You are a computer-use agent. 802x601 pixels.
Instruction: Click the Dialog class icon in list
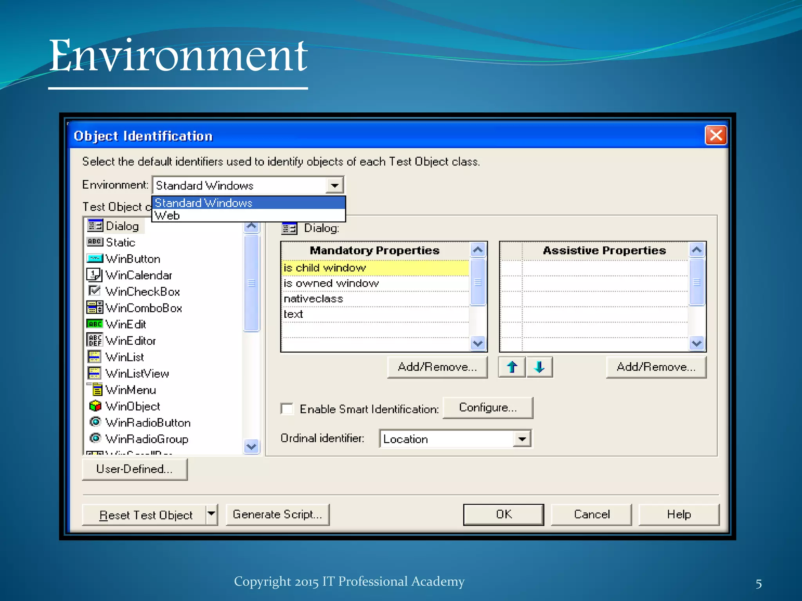(95, 225)
